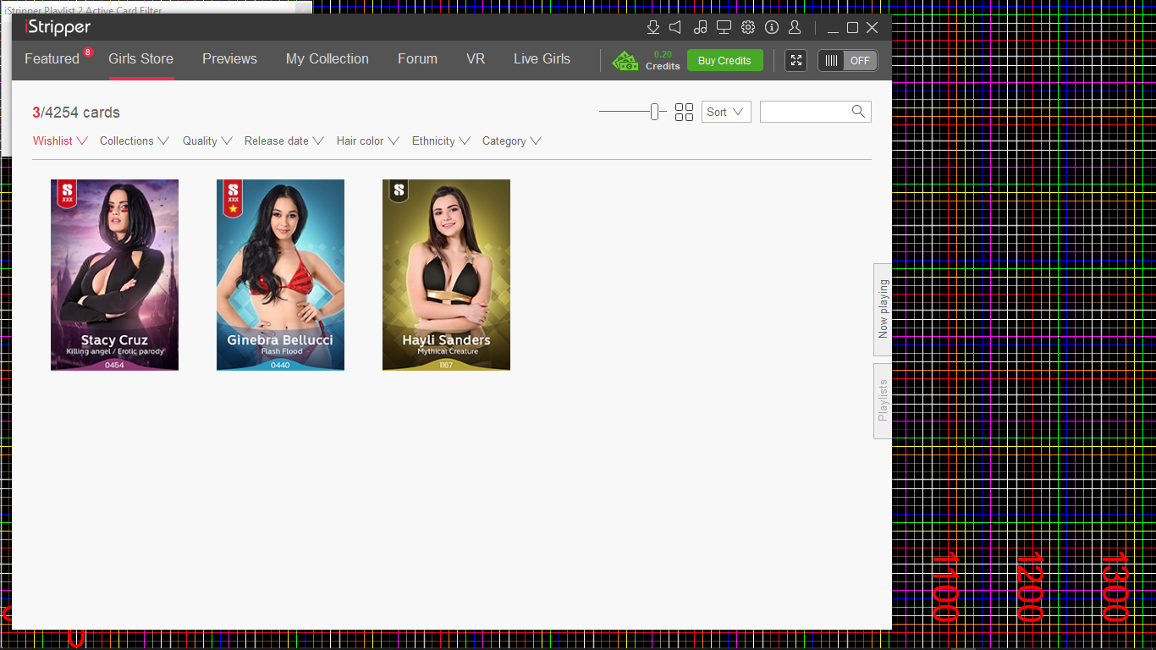The height and width of the screenshot is (650, 1156).
Task: Click the monitor display icon
Action: point(724,27)
